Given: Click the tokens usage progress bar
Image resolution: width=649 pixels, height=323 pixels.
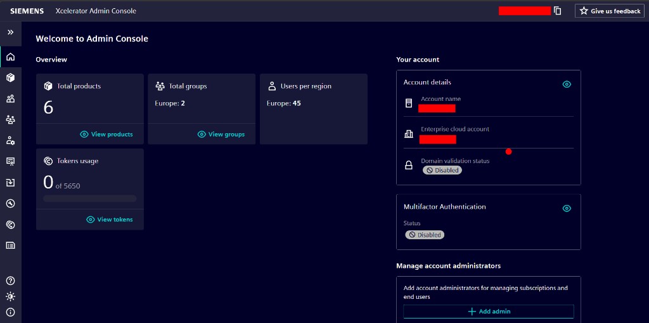Looking at the screenshot, I should 90,199.
